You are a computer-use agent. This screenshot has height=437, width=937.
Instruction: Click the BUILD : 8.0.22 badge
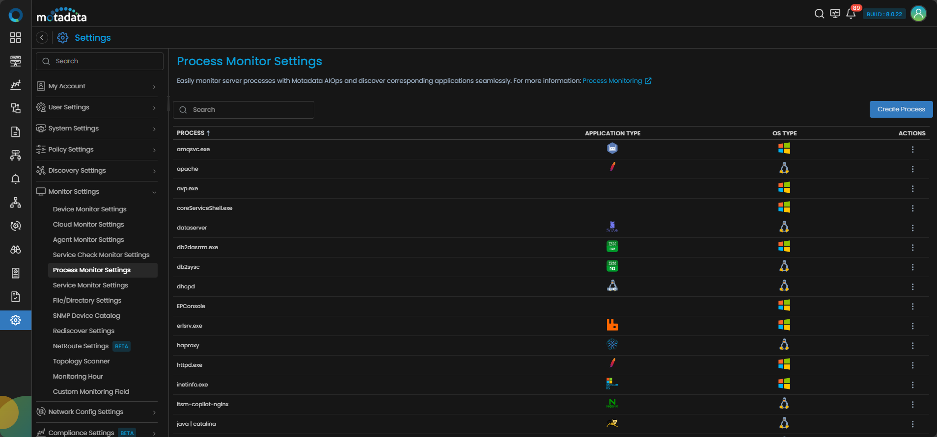884,14
